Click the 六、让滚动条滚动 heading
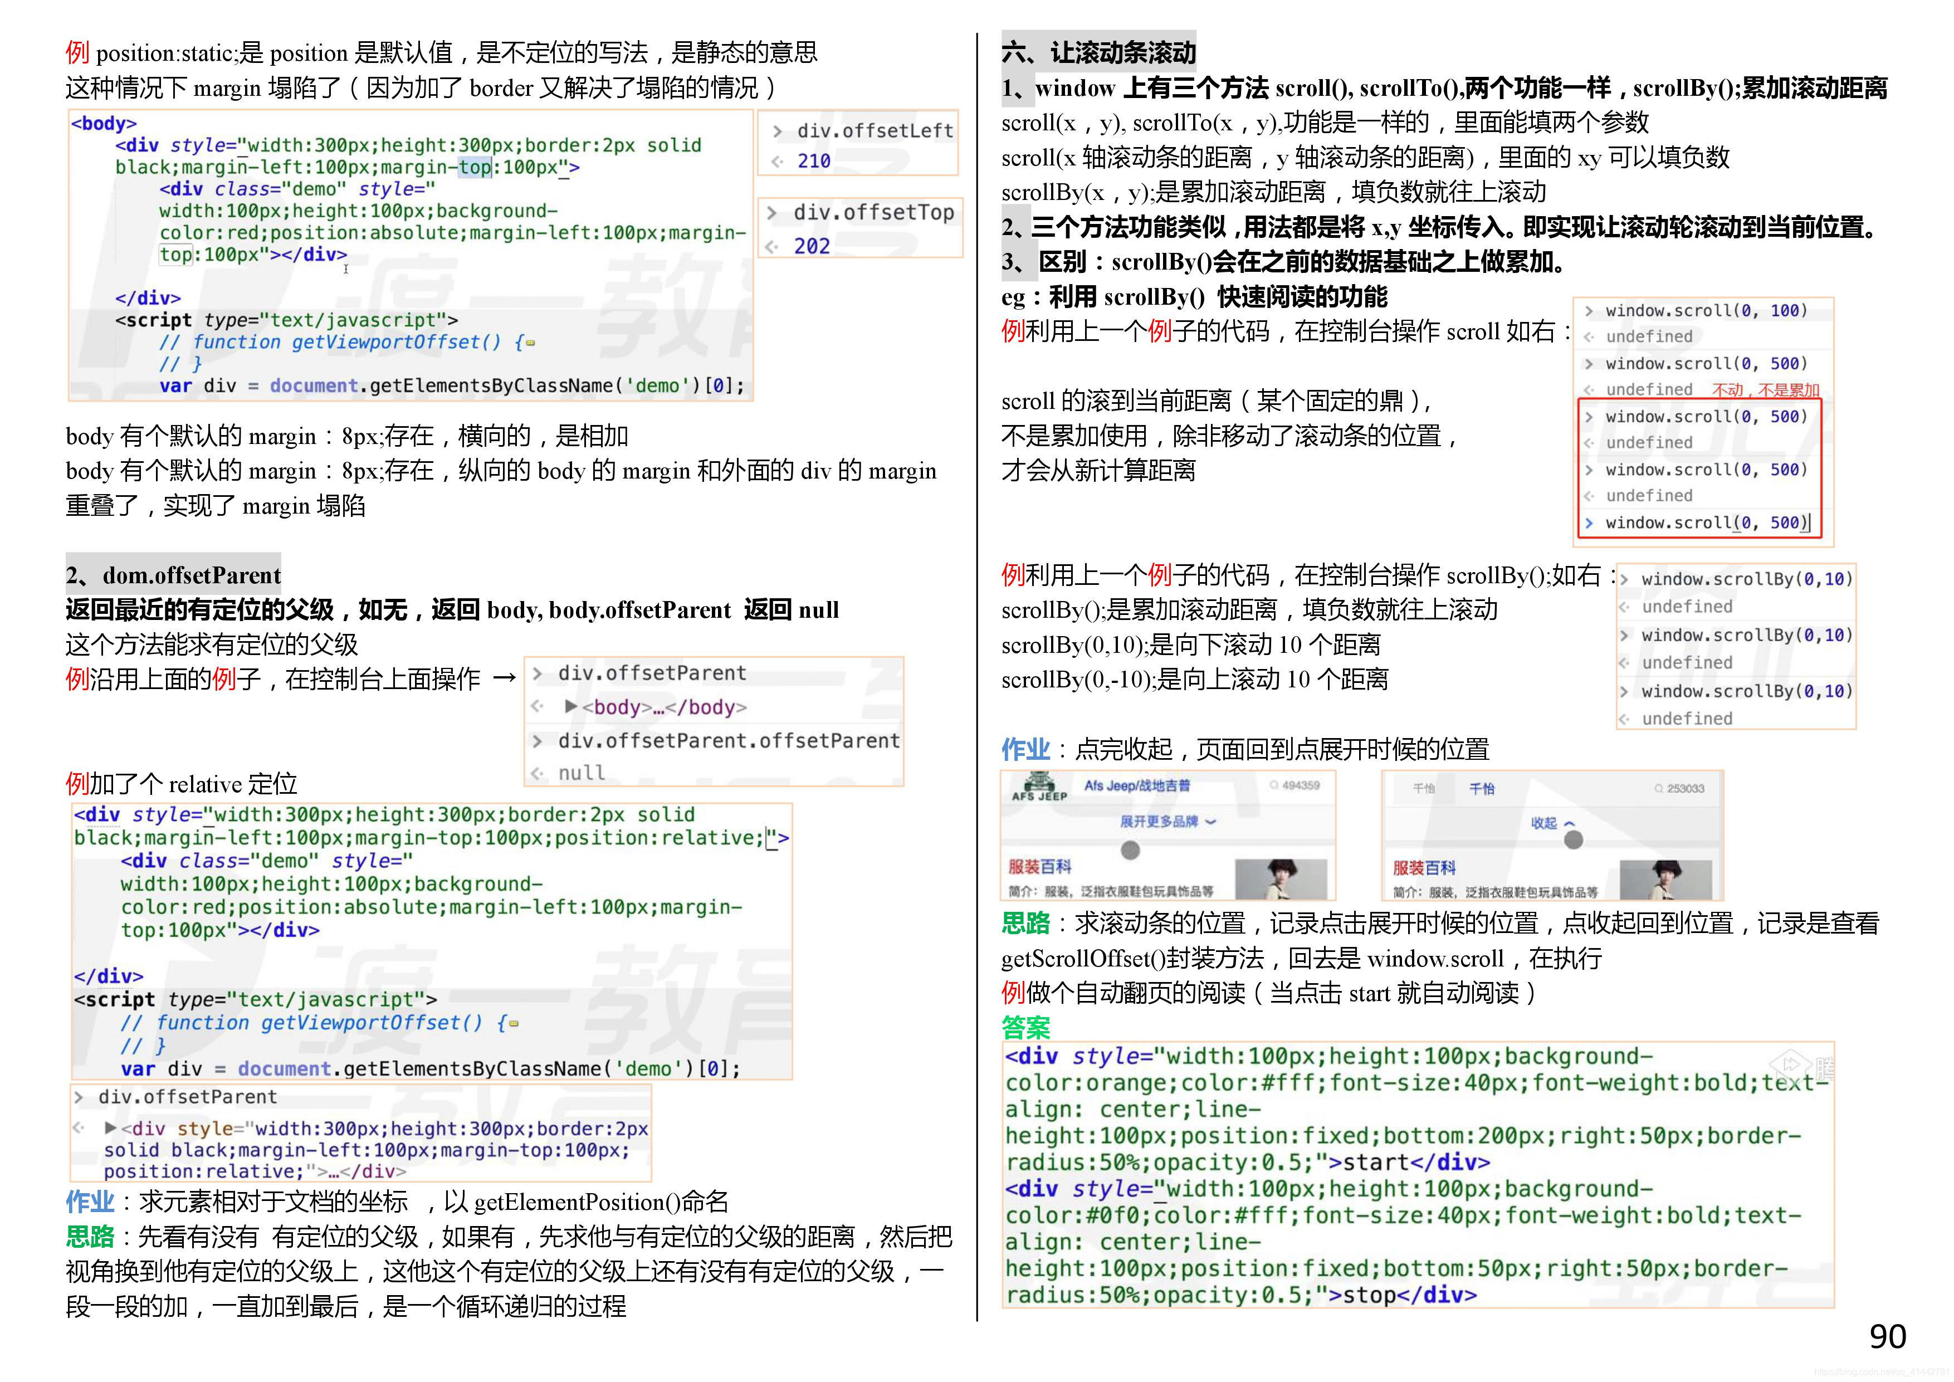1954x1382 pixels. [1098, 52]
